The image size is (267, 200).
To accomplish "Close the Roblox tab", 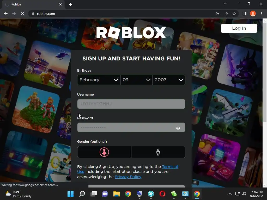I will click(60, 4).
